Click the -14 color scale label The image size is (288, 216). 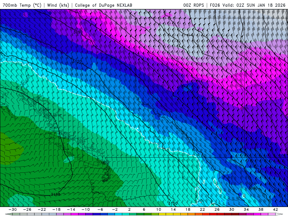[x=71, y=210]
